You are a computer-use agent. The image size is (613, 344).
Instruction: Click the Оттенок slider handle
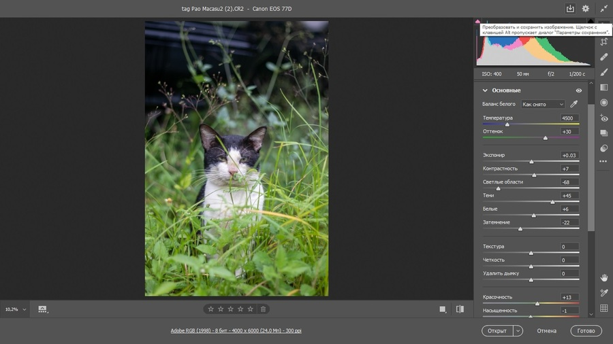click(546, 138)
